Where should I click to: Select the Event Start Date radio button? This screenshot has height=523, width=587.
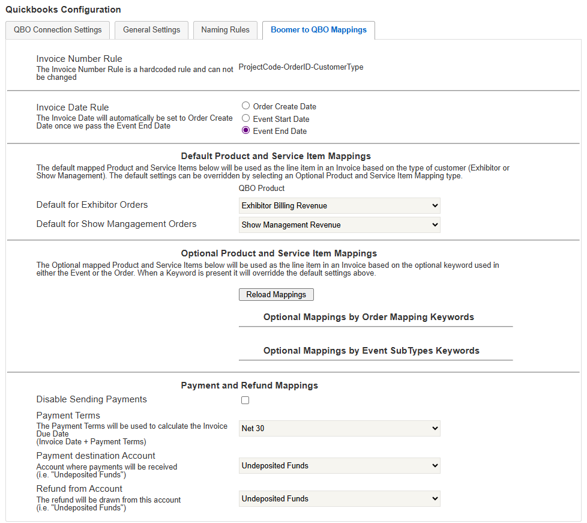coord(246,119)
